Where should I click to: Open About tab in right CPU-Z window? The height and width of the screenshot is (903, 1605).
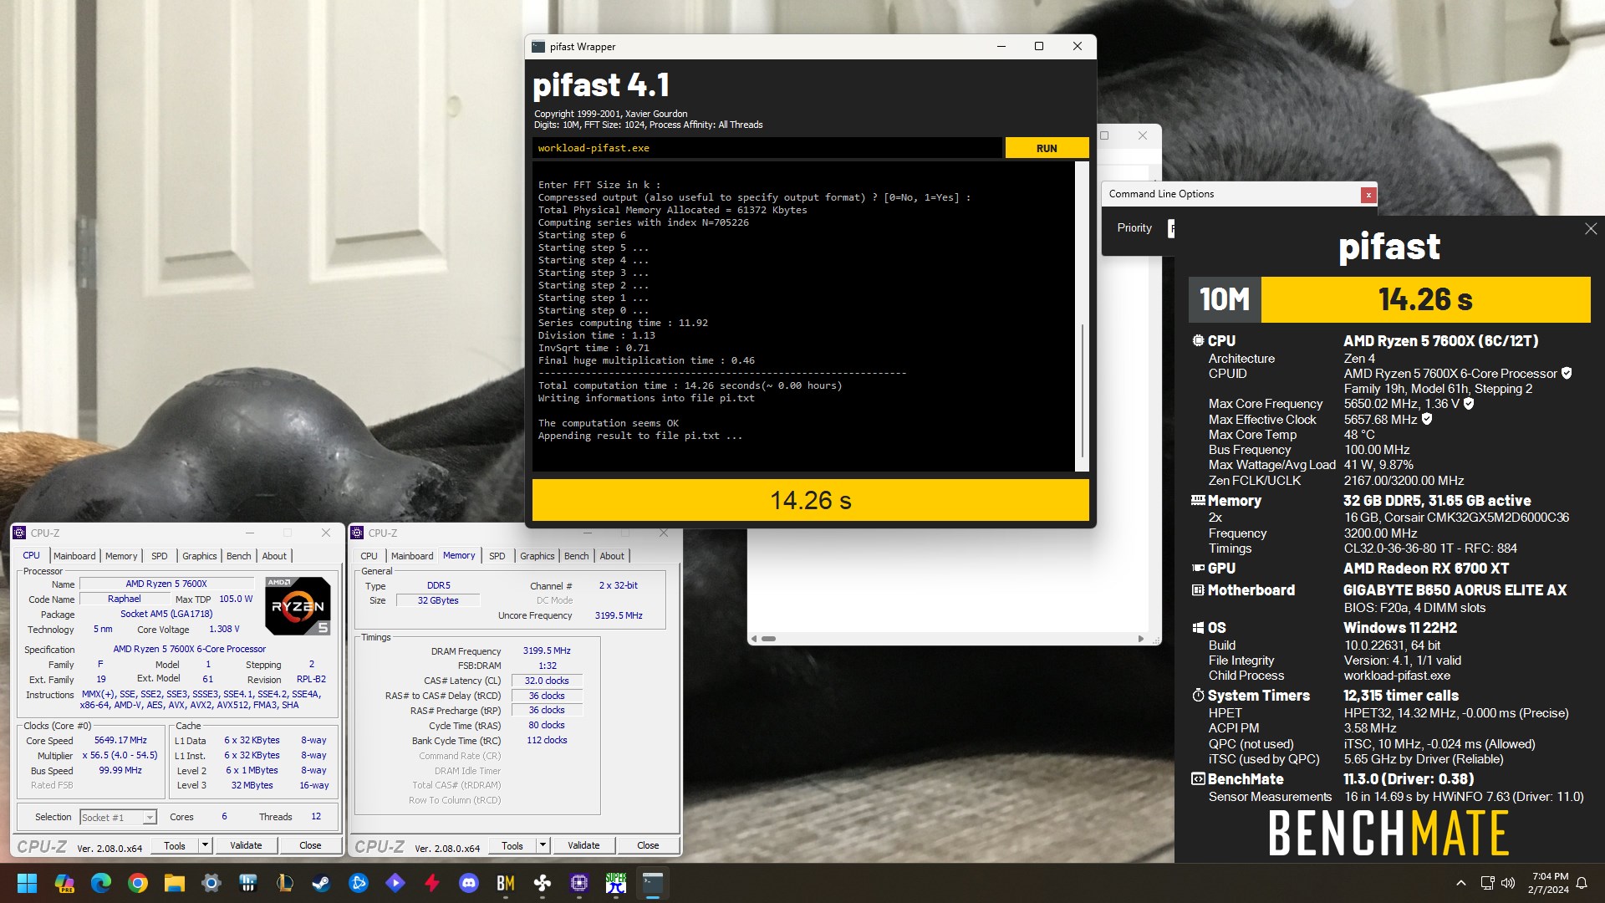pos(612,556)
